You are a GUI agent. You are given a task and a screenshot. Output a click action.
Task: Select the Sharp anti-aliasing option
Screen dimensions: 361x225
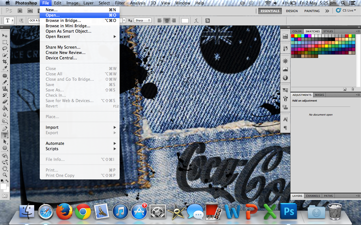coord(142,20)
